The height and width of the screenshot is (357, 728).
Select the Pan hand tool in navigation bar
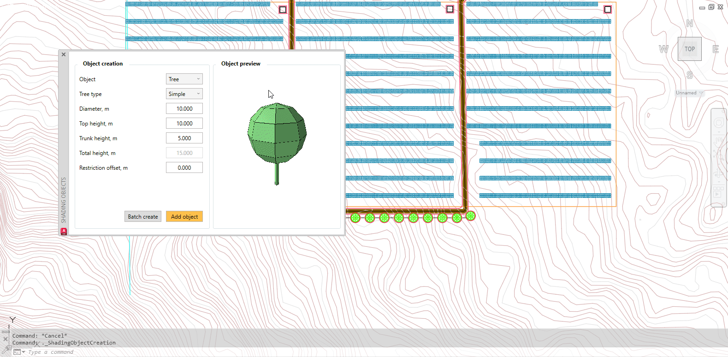coord(718,140)
